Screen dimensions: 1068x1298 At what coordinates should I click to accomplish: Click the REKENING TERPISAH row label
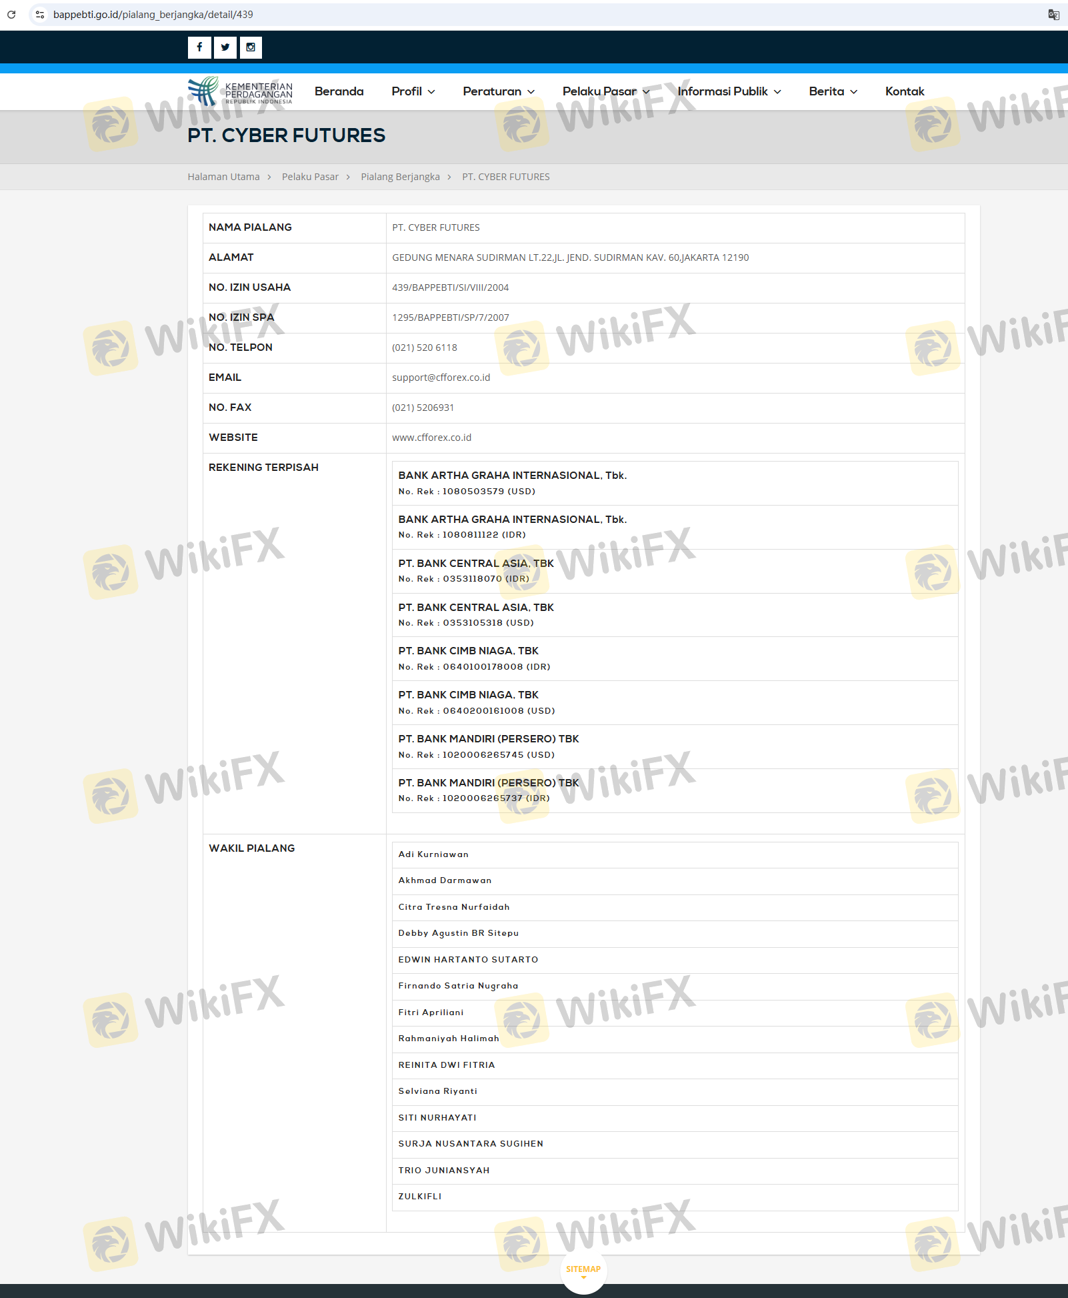263,468
